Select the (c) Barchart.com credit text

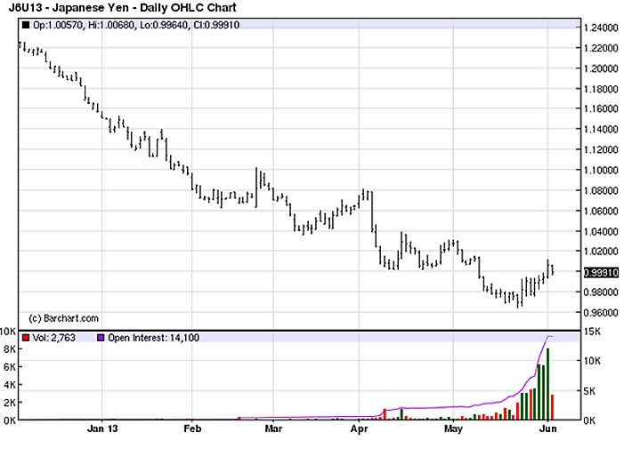(63, 317)
